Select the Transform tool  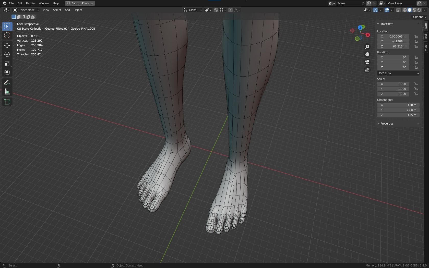coord(7,72)
